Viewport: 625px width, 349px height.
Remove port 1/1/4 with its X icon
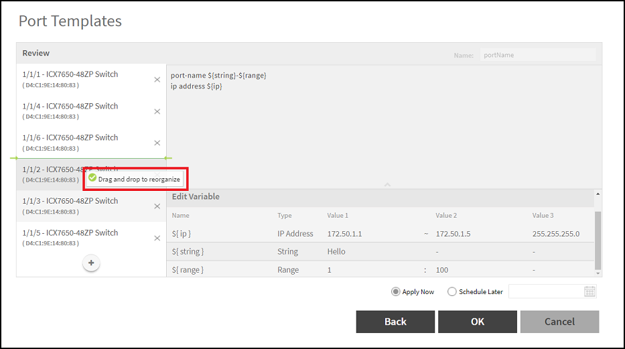pyautogui.click(x=157, y=112)
